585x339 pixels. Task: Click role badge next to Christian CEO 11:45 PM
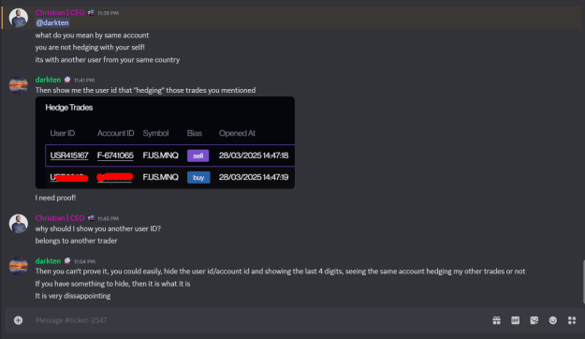[91, 218]
